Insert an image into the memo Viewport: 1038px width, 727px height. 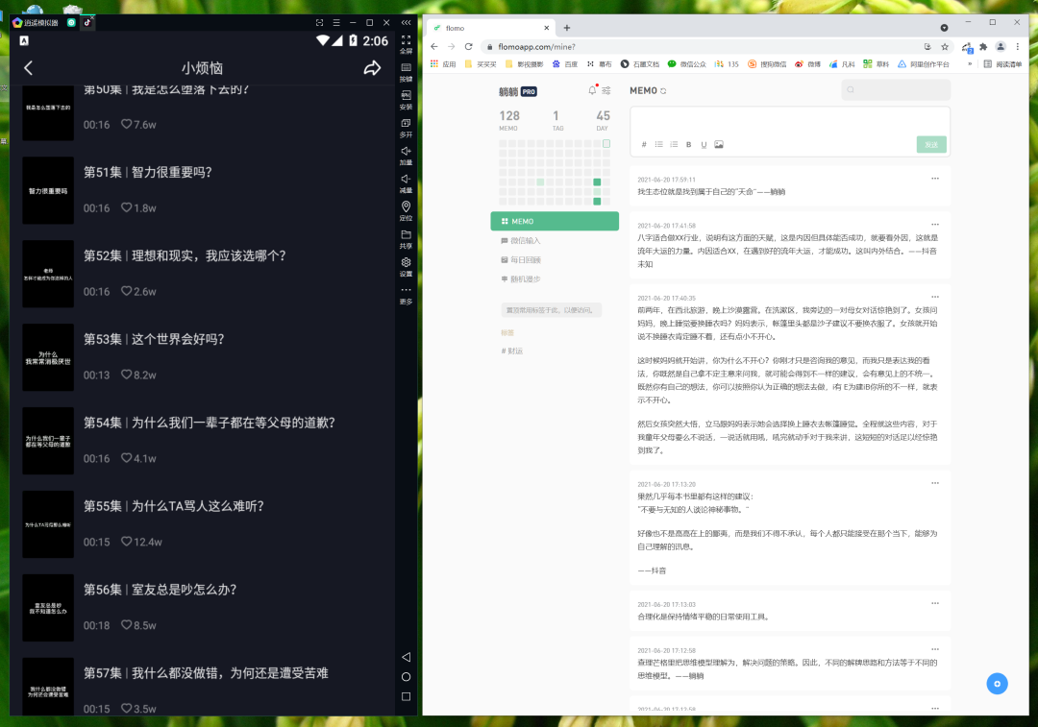coord(719,144)
